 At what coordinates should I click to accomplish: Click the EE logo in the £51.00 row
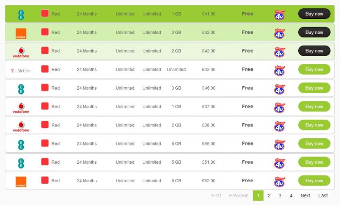pos(21,162)
